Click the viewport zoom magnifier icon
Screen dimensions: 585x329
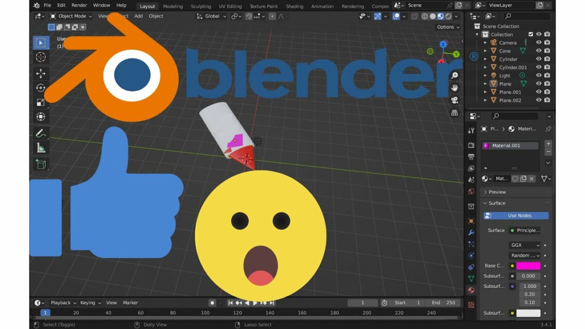(x=454, y=76)
